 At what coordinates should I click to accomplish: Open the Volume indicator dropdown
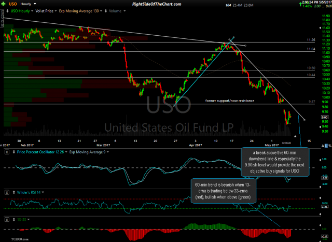pos(125,11)
